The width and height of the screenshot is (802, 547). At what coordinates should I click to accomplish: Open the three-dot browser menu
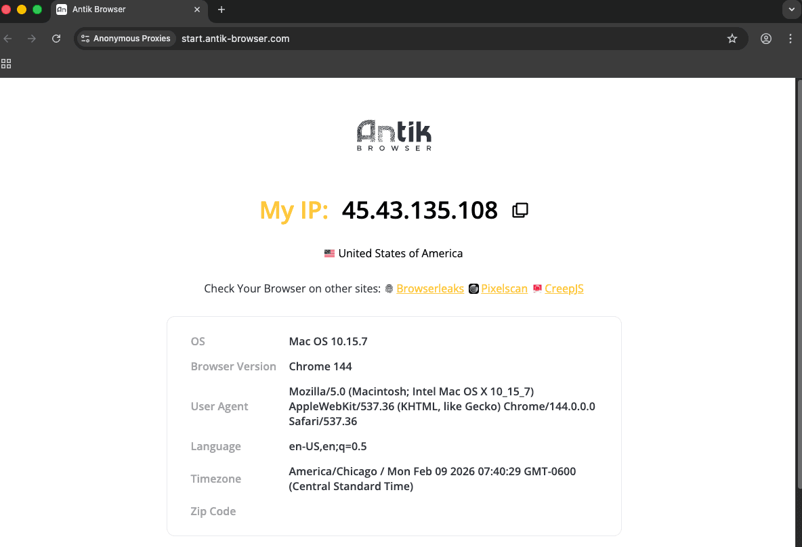[x=790, y=39]
